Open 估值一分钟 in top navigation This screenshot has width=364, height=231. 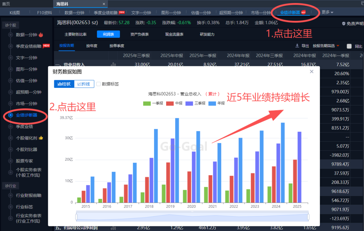(x=201, y=12)
